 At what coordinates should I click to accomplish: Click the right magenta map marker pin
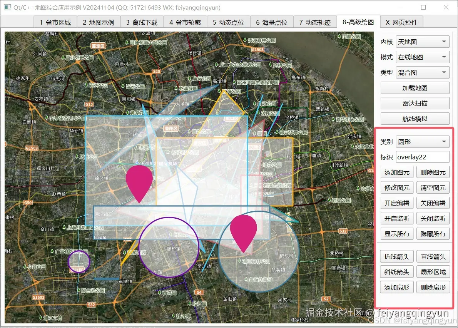[244, 231]
